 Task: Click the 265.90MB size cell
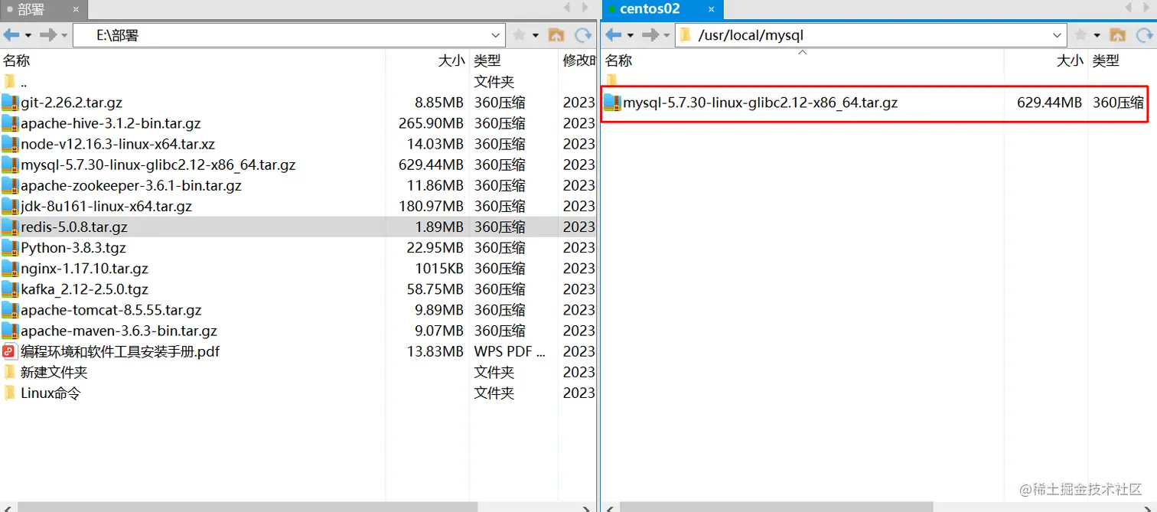pos(431,123)
